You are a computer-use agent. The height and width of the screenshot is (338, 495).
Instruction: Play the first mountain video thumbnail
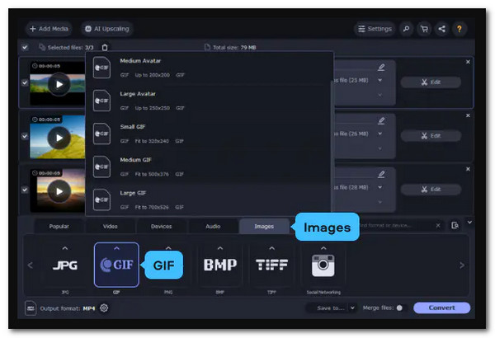point(59,84)
